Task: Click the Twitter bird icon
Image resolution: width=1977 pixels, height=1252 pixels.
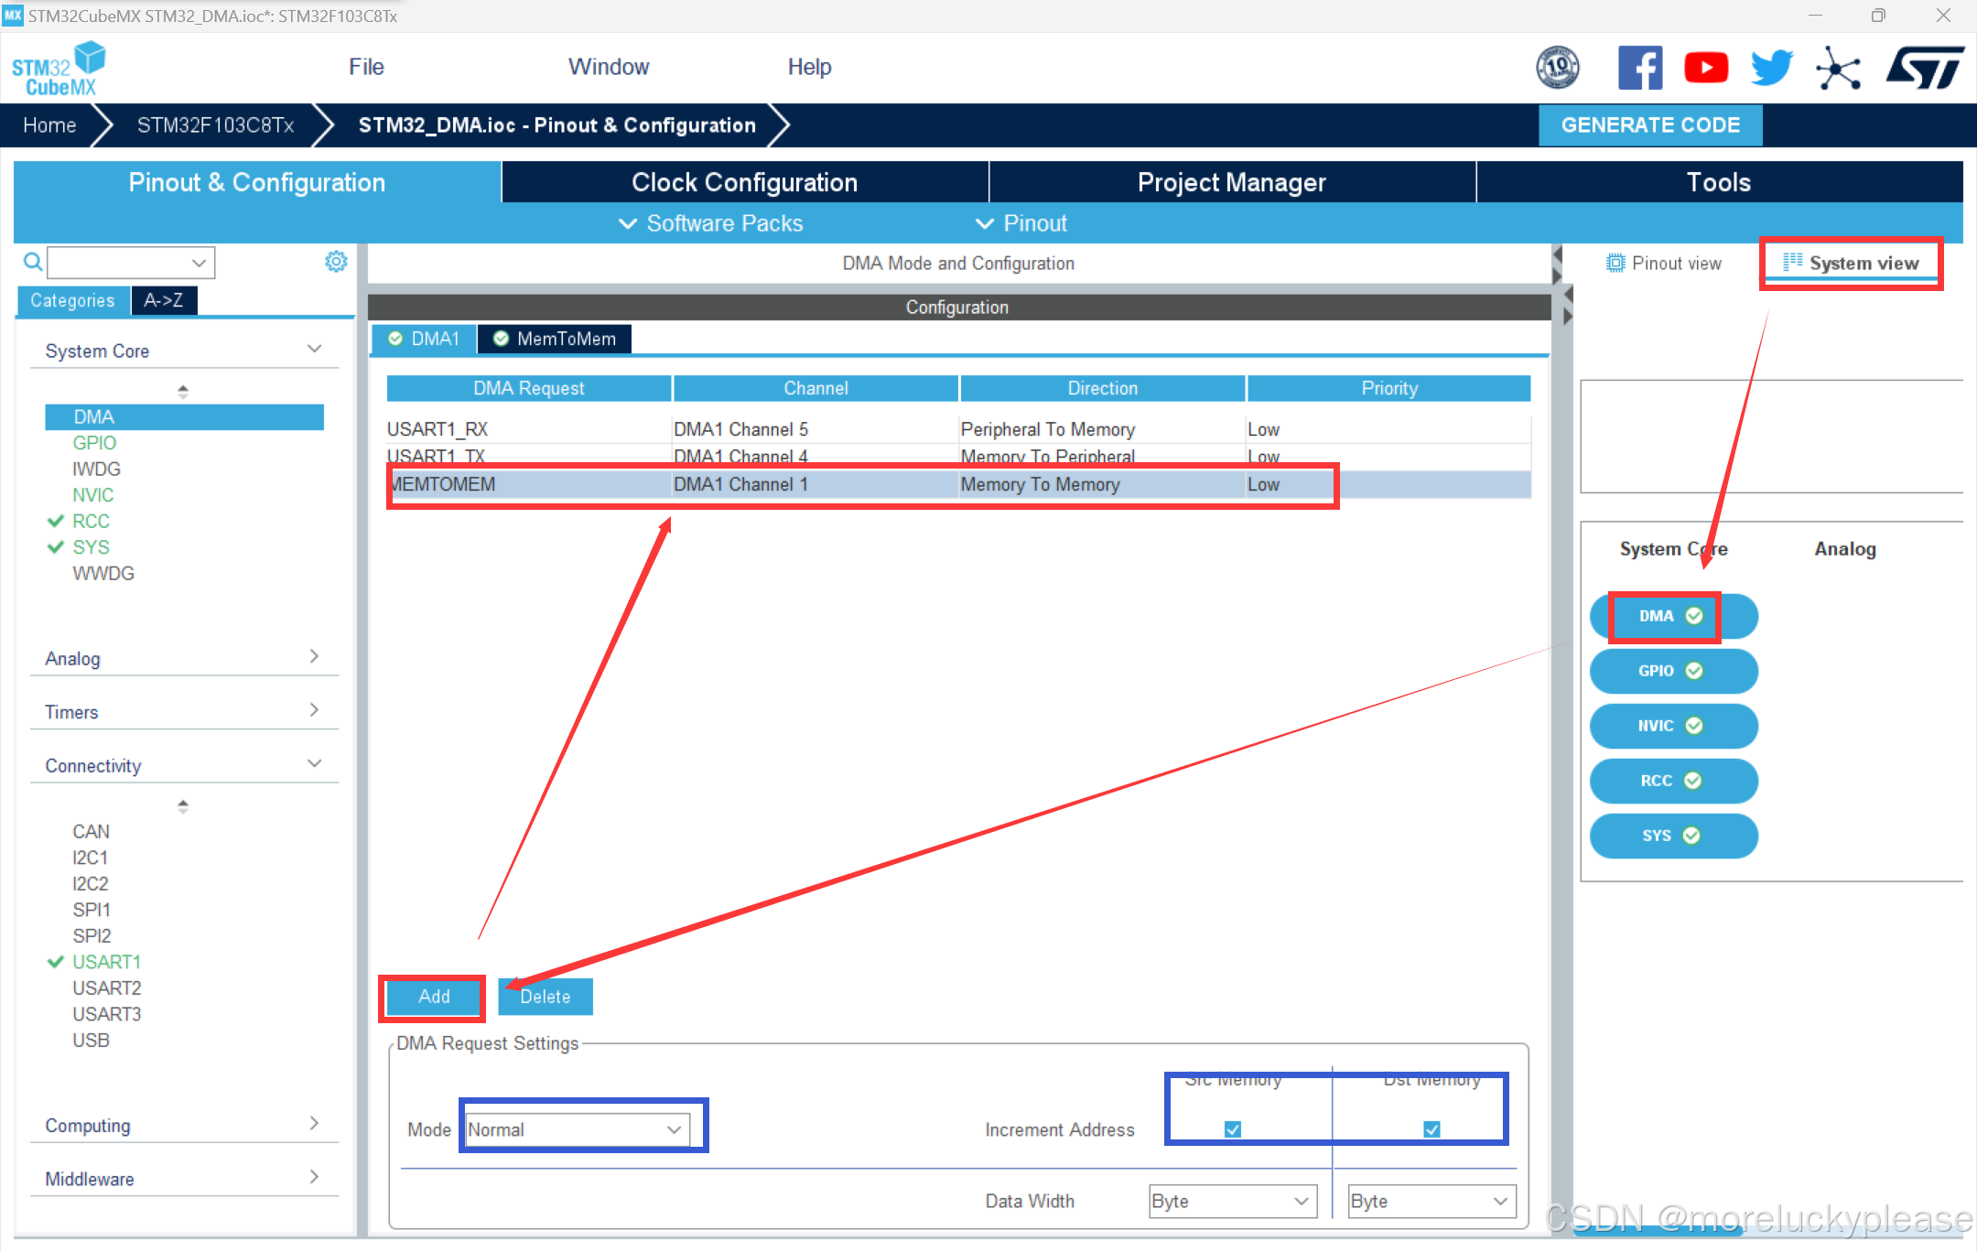Action: click(x=1771, y=68)
